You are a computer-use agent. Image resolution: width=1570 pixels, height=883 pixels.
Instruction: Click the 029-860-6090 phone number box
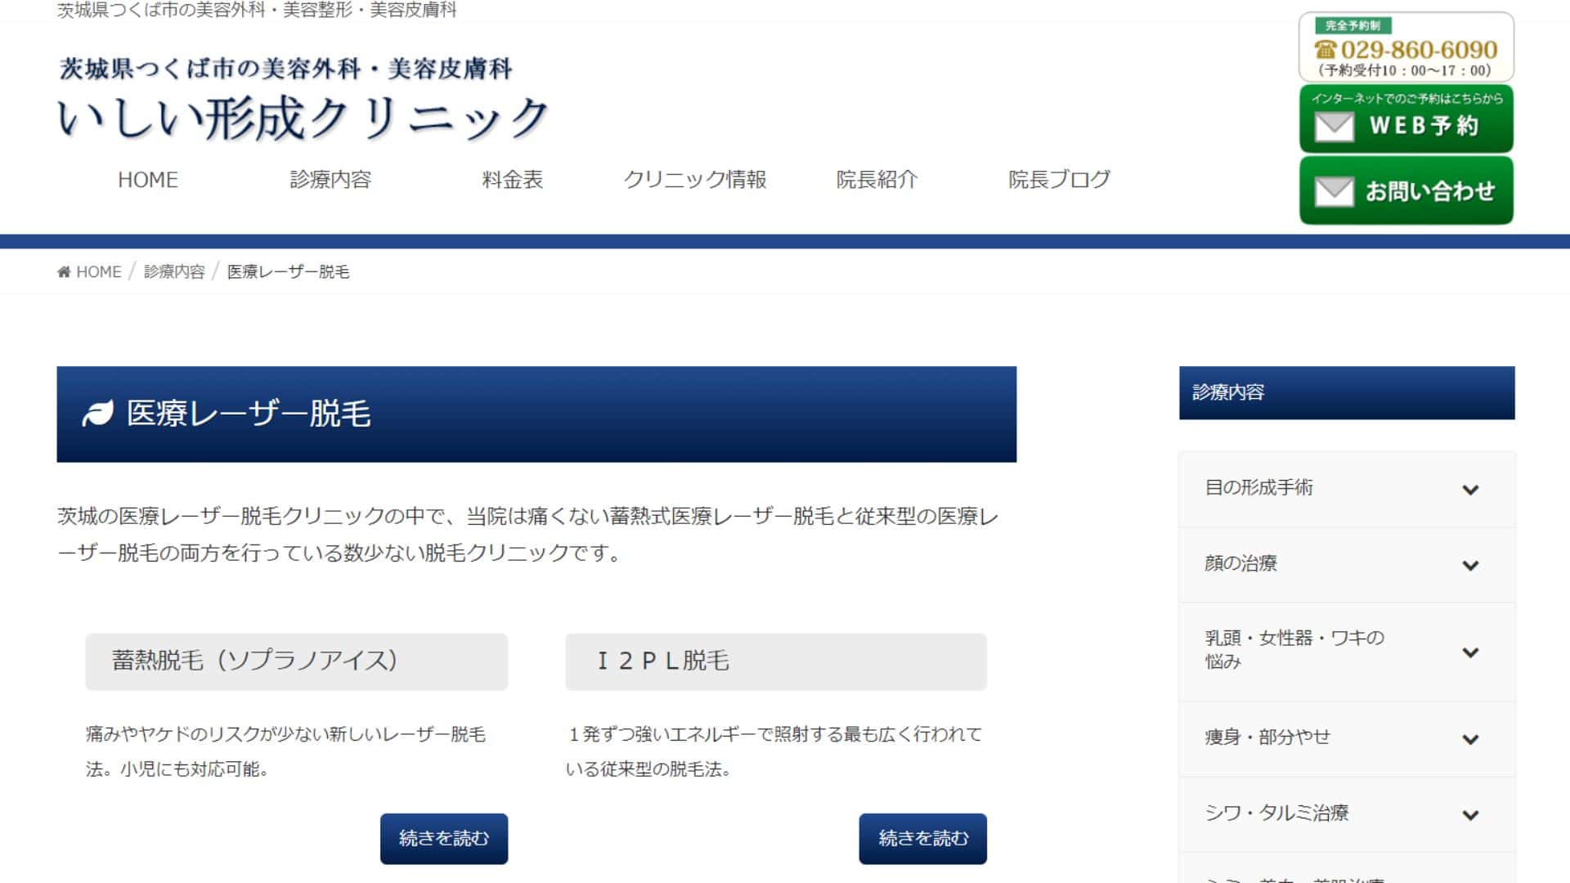tap(1406, 47)
